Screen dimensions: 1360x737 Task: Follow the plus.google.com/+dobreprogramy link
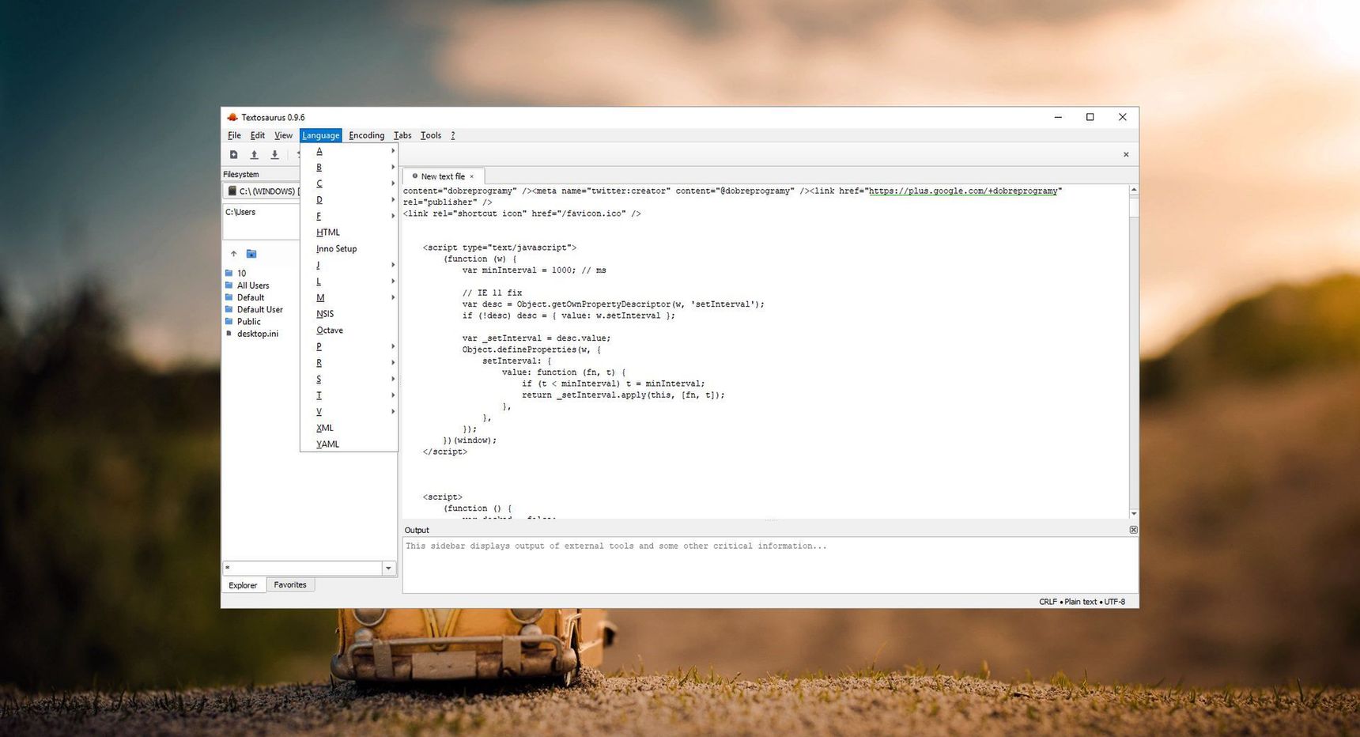click(x=963, y=191)
